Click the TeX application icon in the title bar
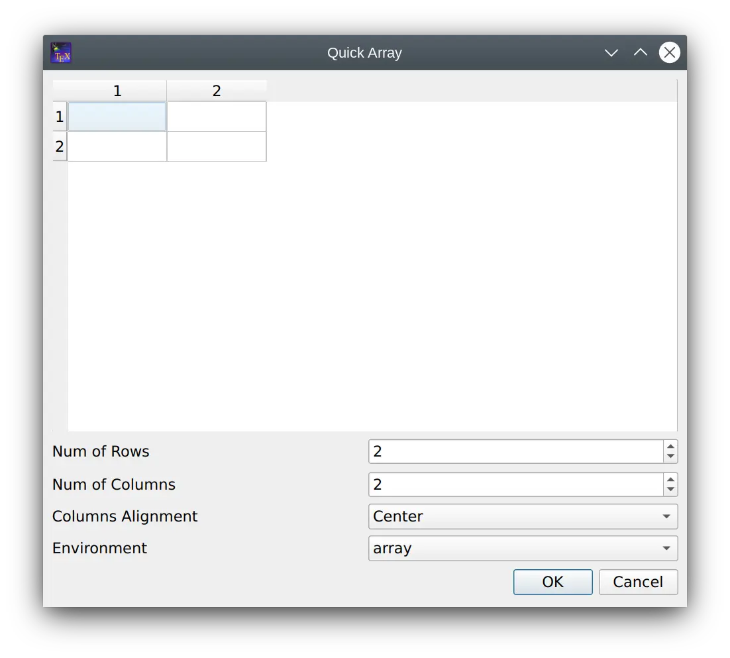This screenshot has height=658, width=730. click(x=60, y=52)
